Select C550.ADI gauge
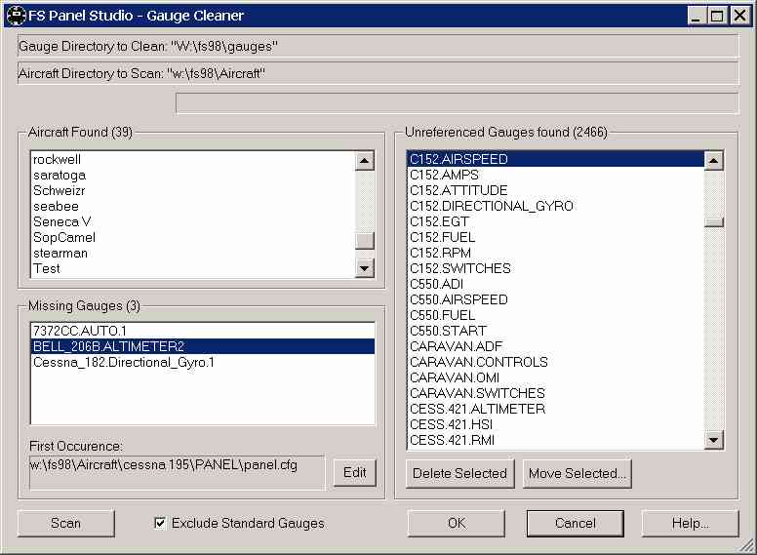 pyautogui.click(x=556, y=284)
